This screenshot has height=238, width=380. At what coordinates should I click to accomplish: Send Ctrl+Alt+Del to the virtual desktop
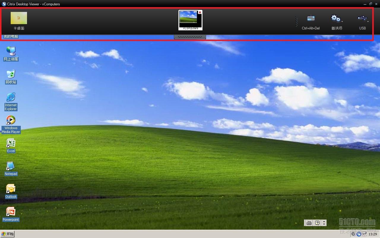[x=311, y=22]
